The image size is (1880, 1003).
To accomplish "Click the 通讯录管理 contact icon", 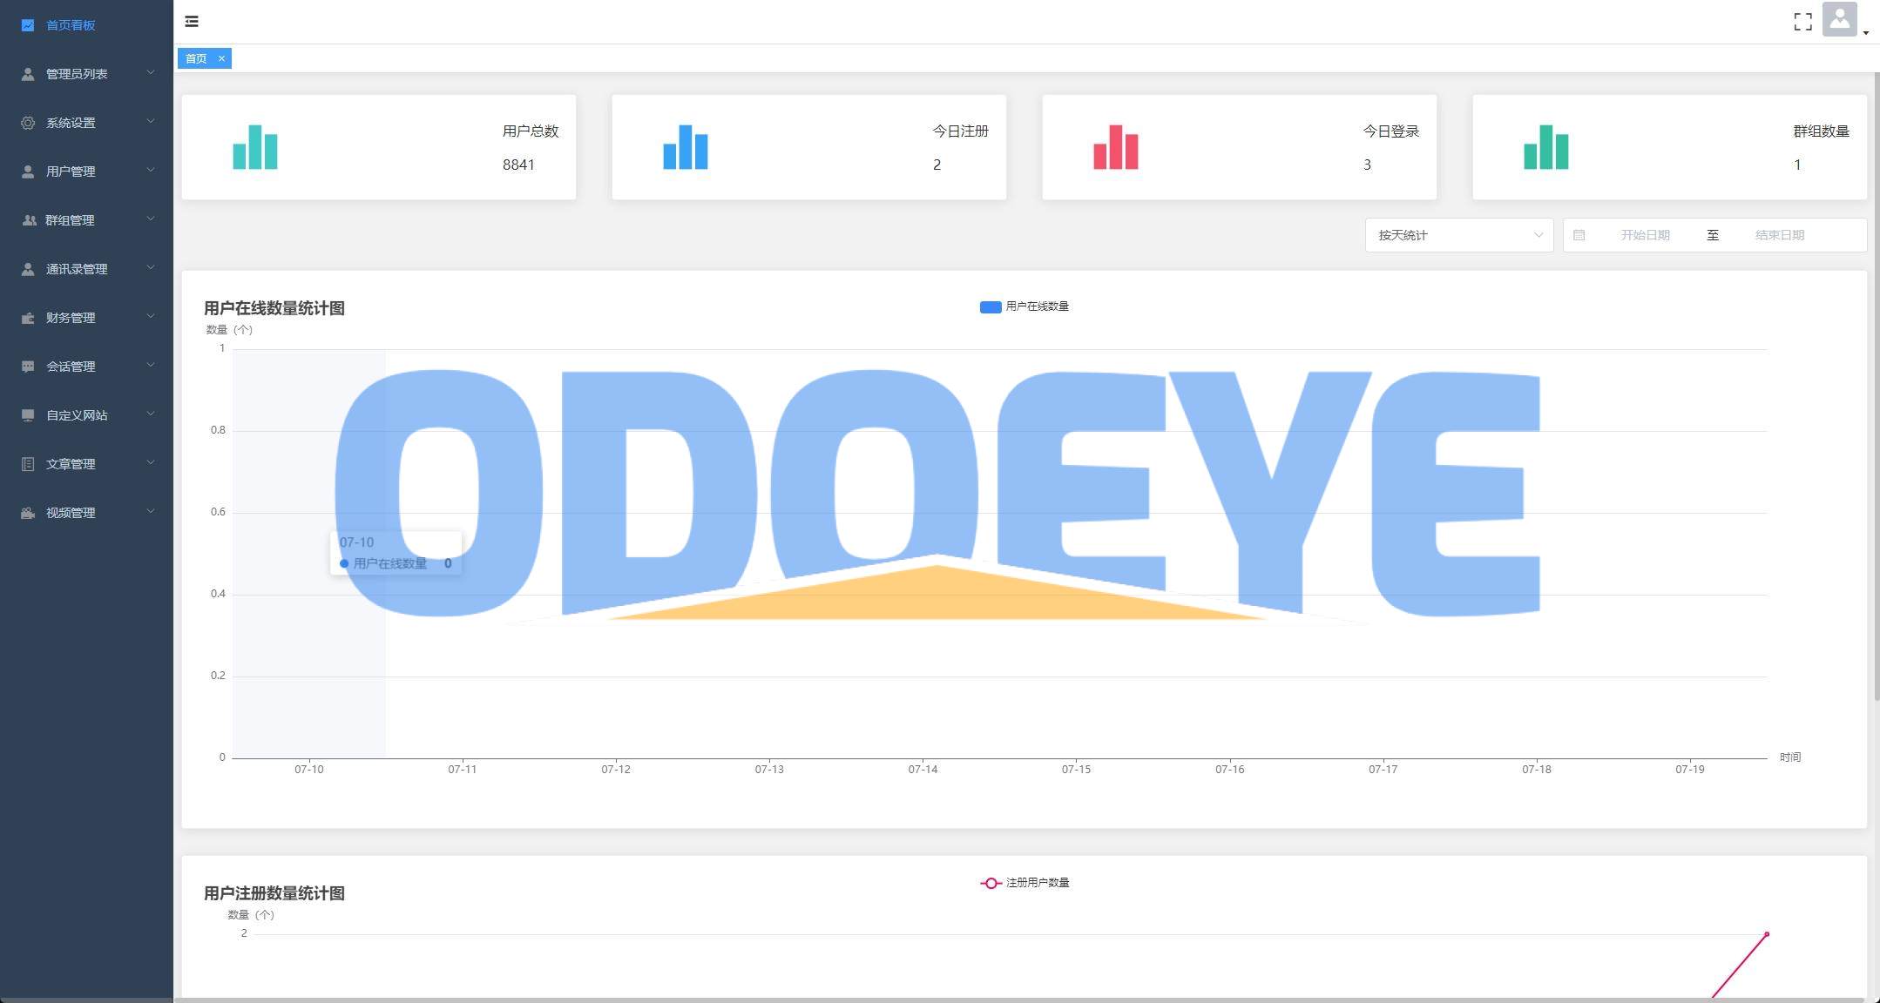I will pyautogui.click(x=28, y=269).
